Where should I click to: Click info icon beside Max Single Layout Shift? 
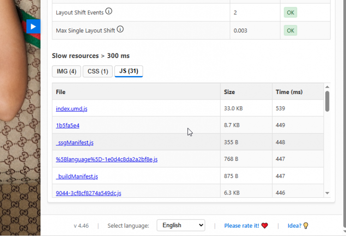coord(120,29)
